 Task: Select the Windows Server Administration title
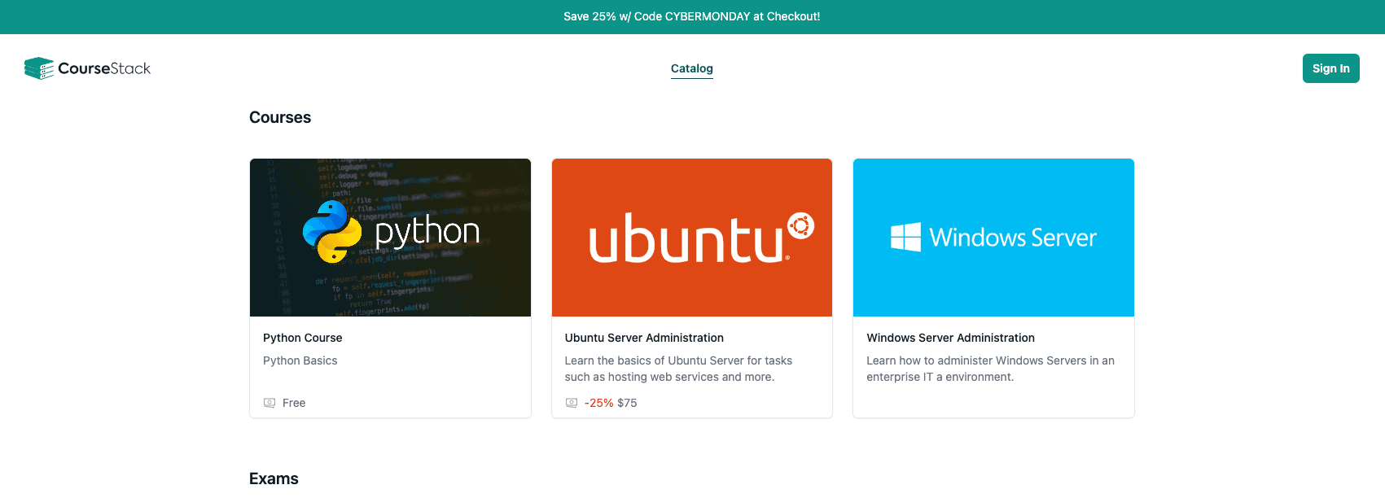tap(950, 338)
